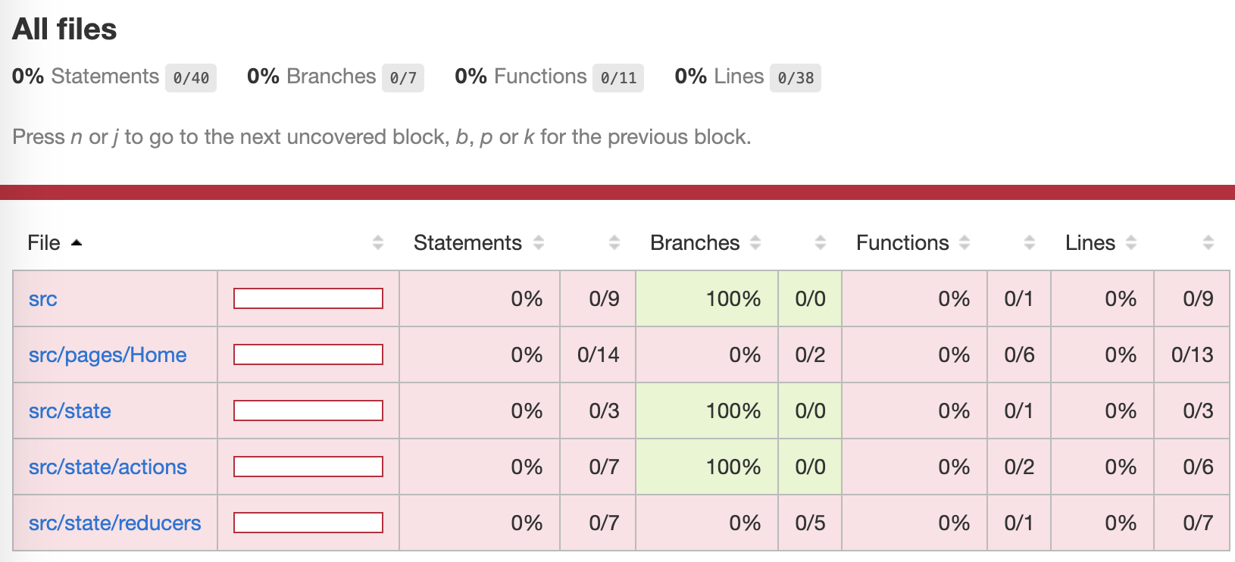Click src/state/reducers 0/7 lines cell
This screenshot has width=1235, height=562.
coord(1192,523)
